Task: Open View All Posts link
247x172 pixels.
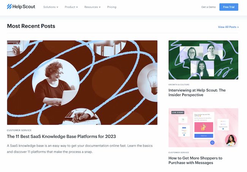Action: (227, 27)
